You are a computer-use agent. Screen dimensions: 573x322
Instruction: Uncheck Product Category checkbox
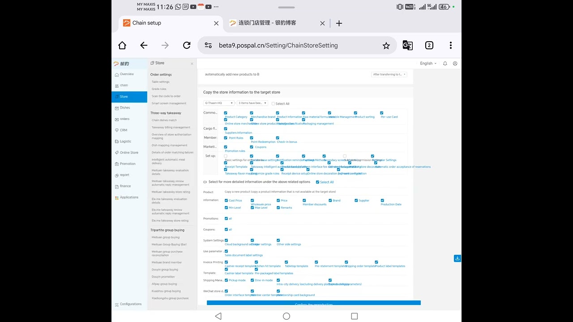tap(226, 113)
